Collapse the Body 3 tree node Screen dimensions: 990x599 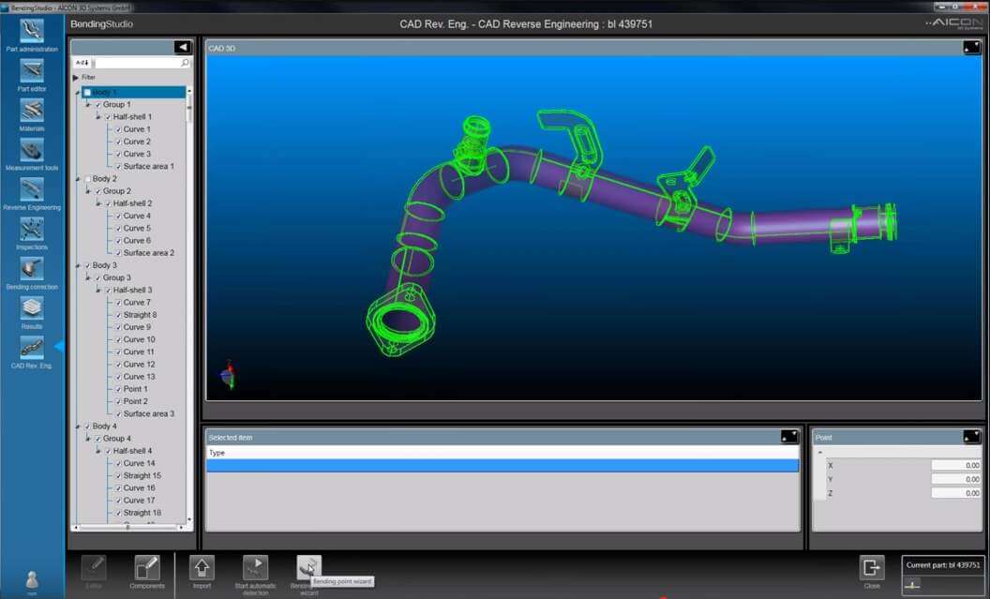[78, 266]
